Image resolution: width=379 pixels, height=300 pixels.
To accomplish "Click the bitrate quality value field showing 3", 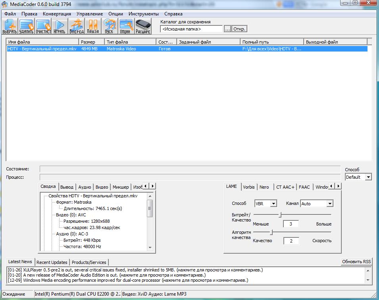I will click(291, 224).
